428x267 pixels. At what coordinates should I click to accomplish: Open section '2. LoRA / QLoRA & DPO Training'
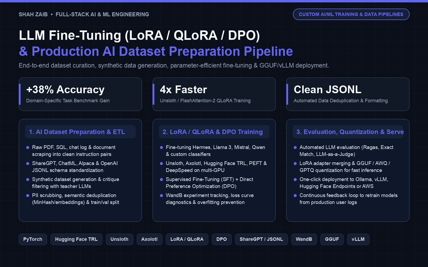click(214, 132)
